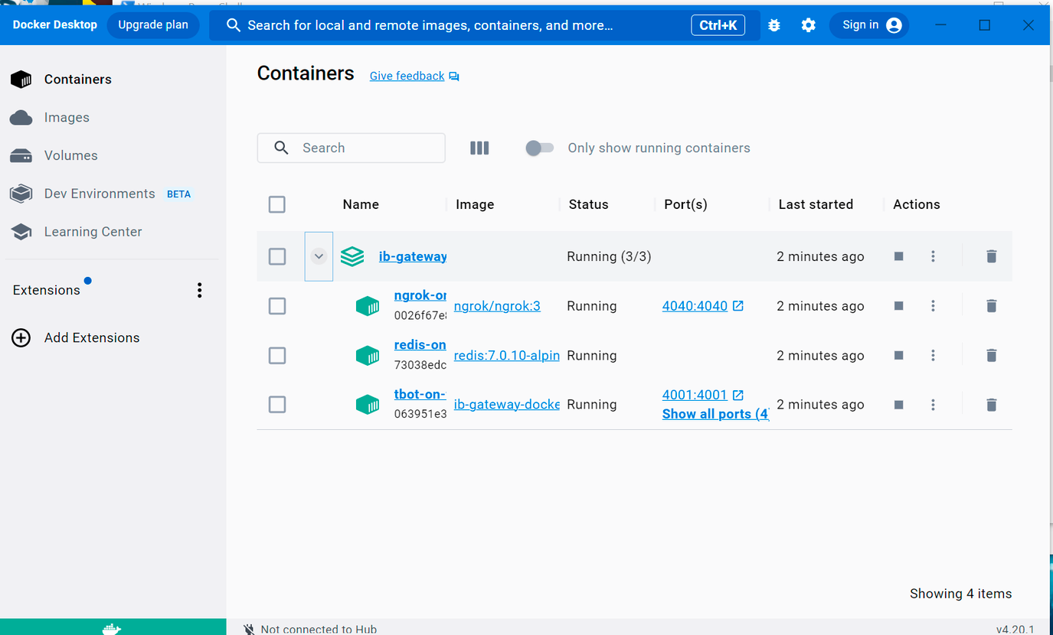Check the ngrok container checkbox
1053x635 pixels.
[x=277, y=306]
